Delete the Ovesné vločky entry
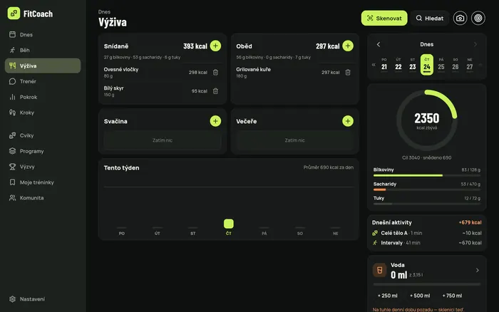 pos(215,72)
